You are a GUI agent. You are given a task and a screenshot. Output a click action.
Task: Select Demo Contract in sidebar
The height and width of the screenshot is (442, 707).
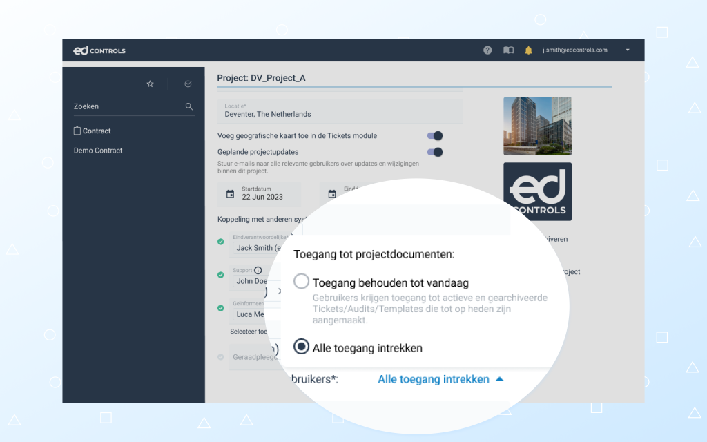pyautogui.click(x=98, y=151)
